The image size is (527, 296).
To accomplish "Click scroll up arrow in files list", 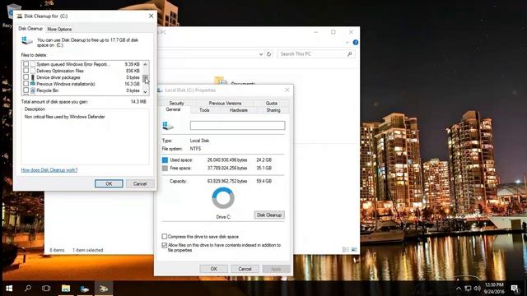I will (145, 64).
